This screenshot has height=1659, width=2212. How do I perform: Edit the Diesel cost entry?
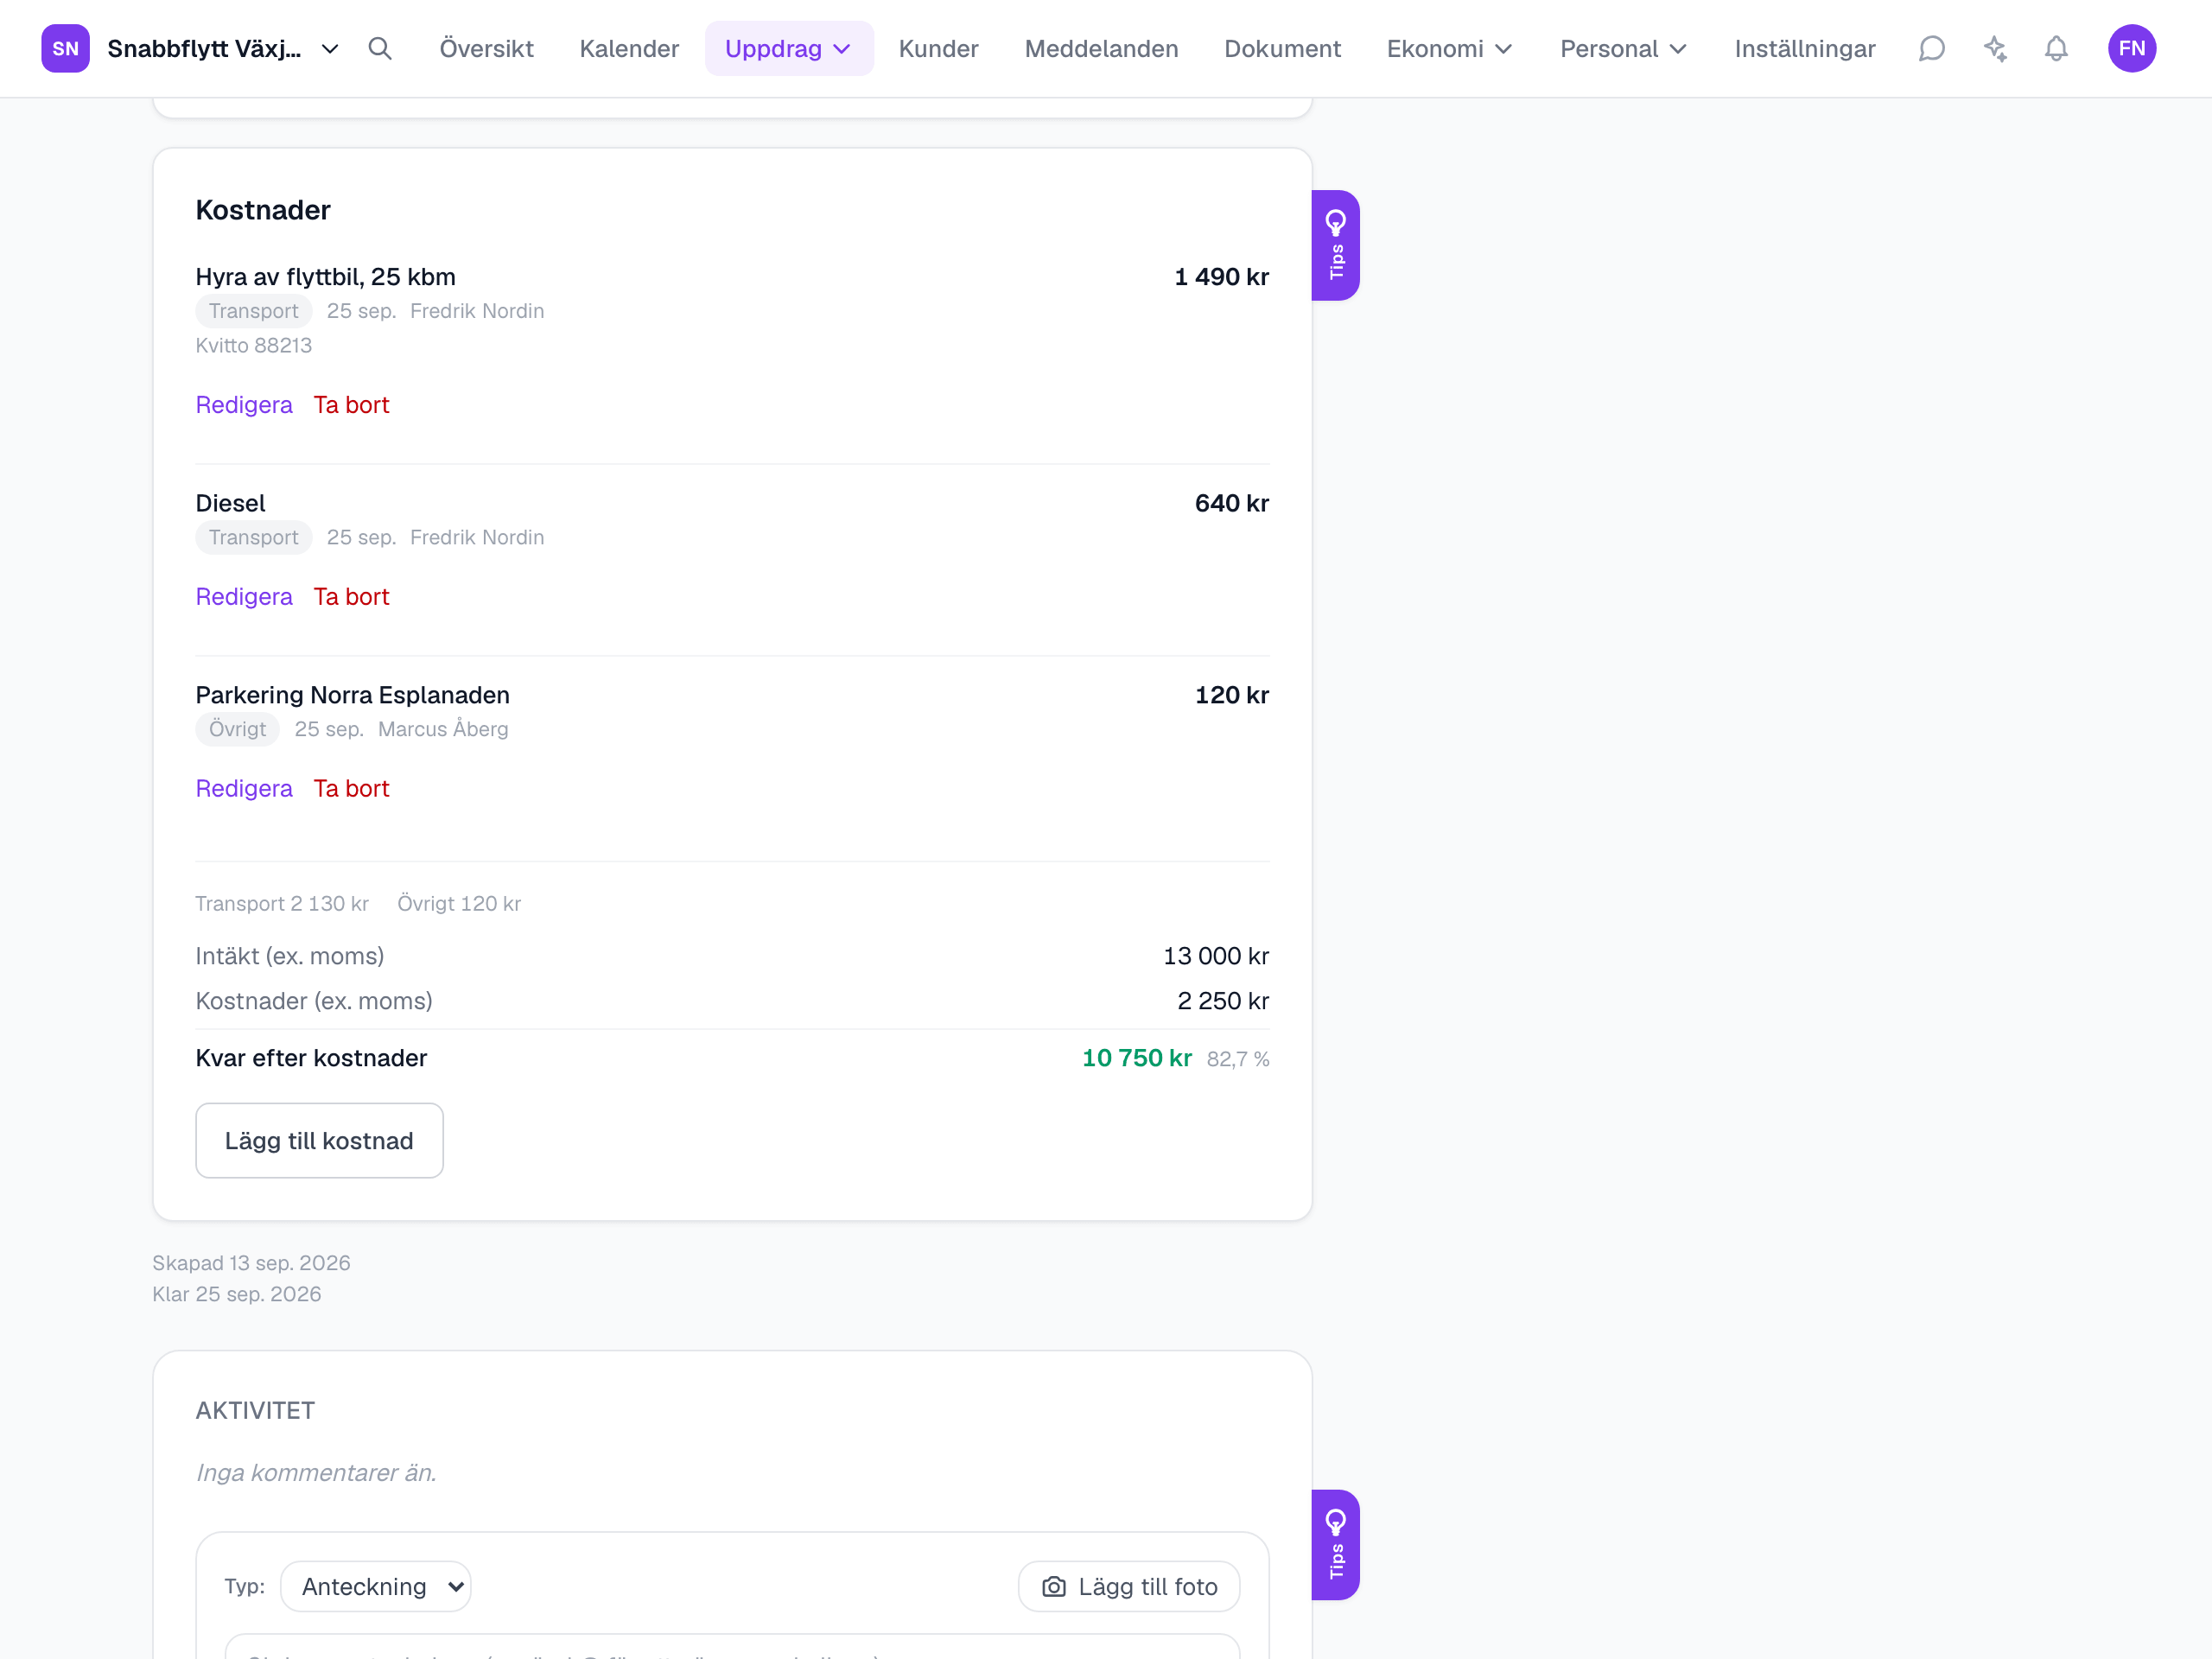(x=244, y=597)
